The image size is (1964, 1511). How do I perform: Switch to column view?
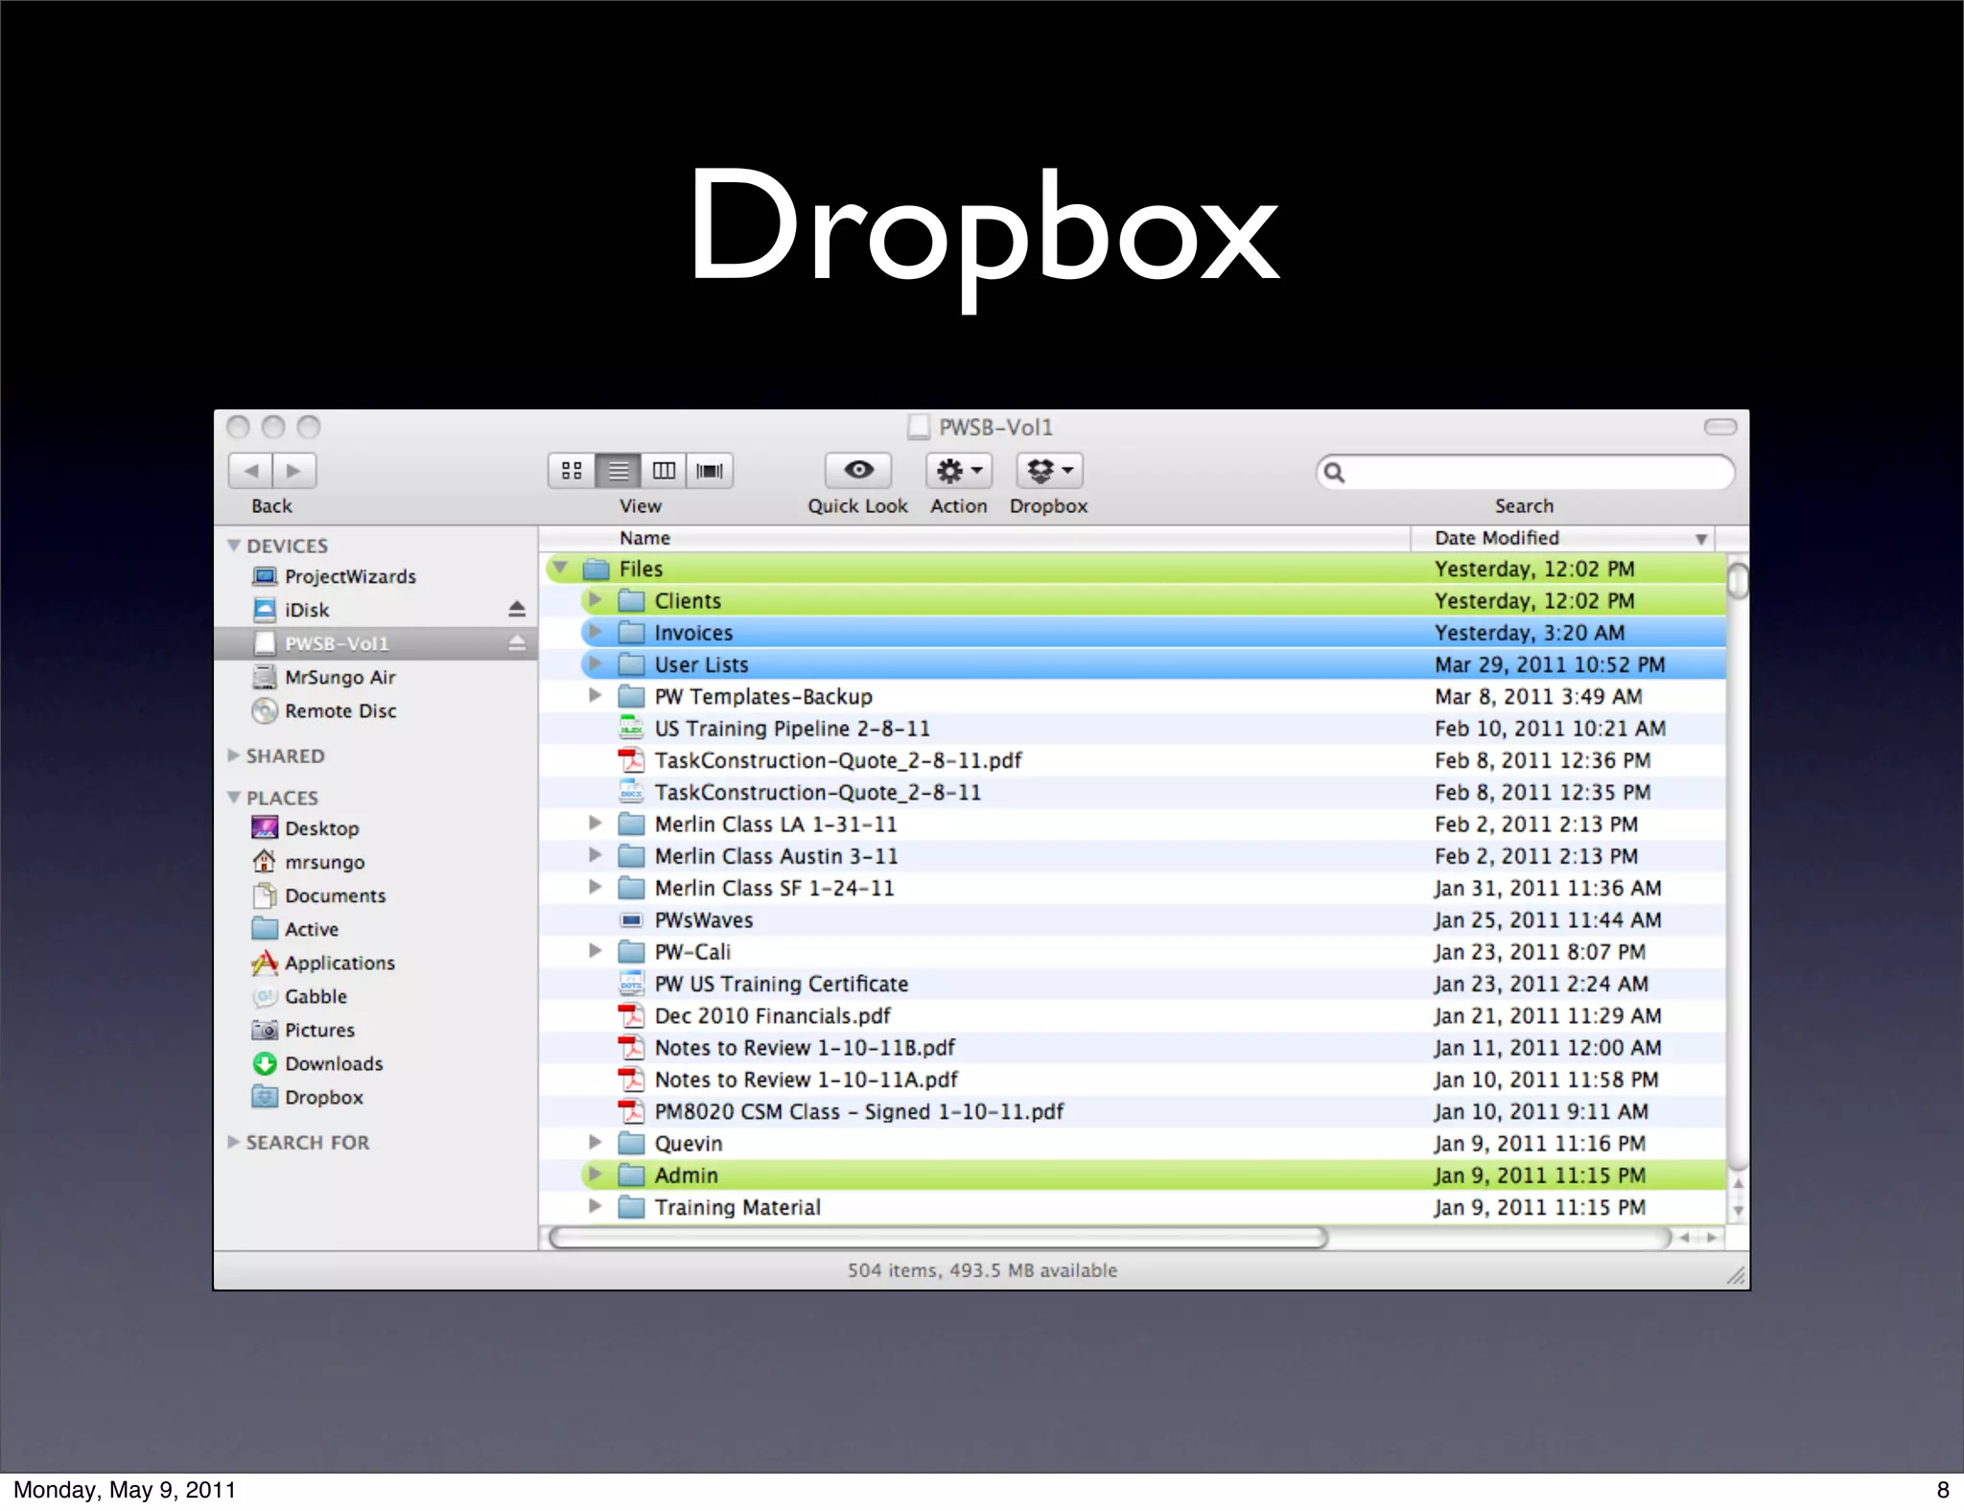point(664,471)
